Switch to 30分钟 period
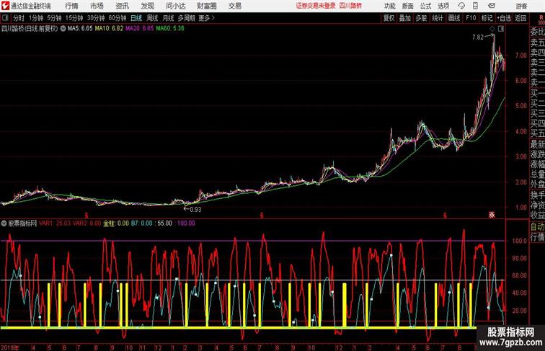Image resolution: width=545 pixels, height=351 pixels. [x=96, y=18]
